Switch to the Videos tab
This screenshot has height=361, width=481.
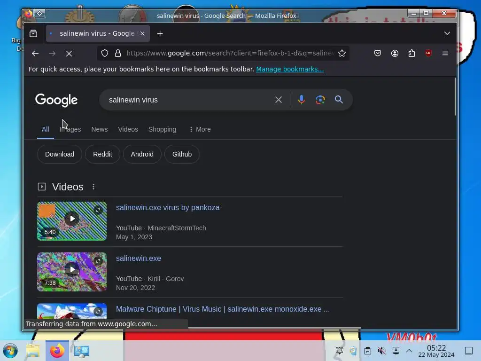tap(128, 130)
